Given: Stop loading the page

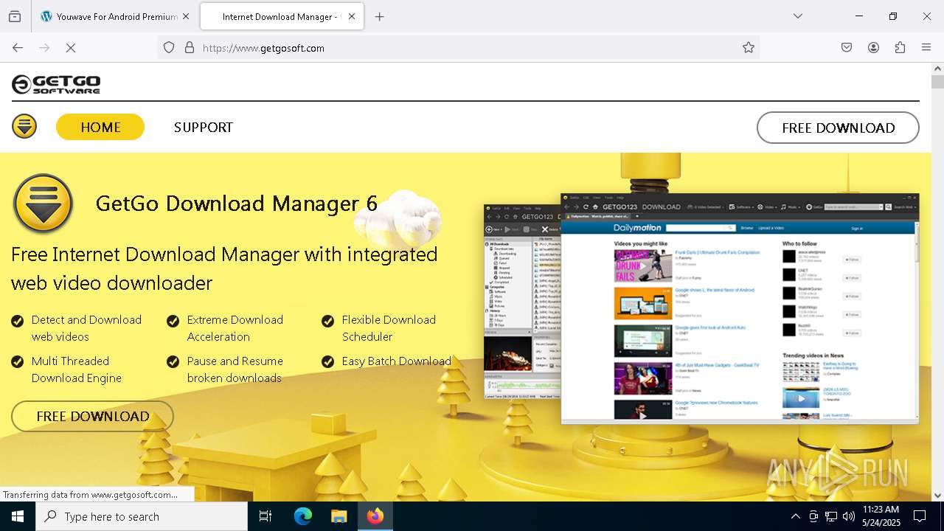Looking at the screenshot, I should point(71,47).
